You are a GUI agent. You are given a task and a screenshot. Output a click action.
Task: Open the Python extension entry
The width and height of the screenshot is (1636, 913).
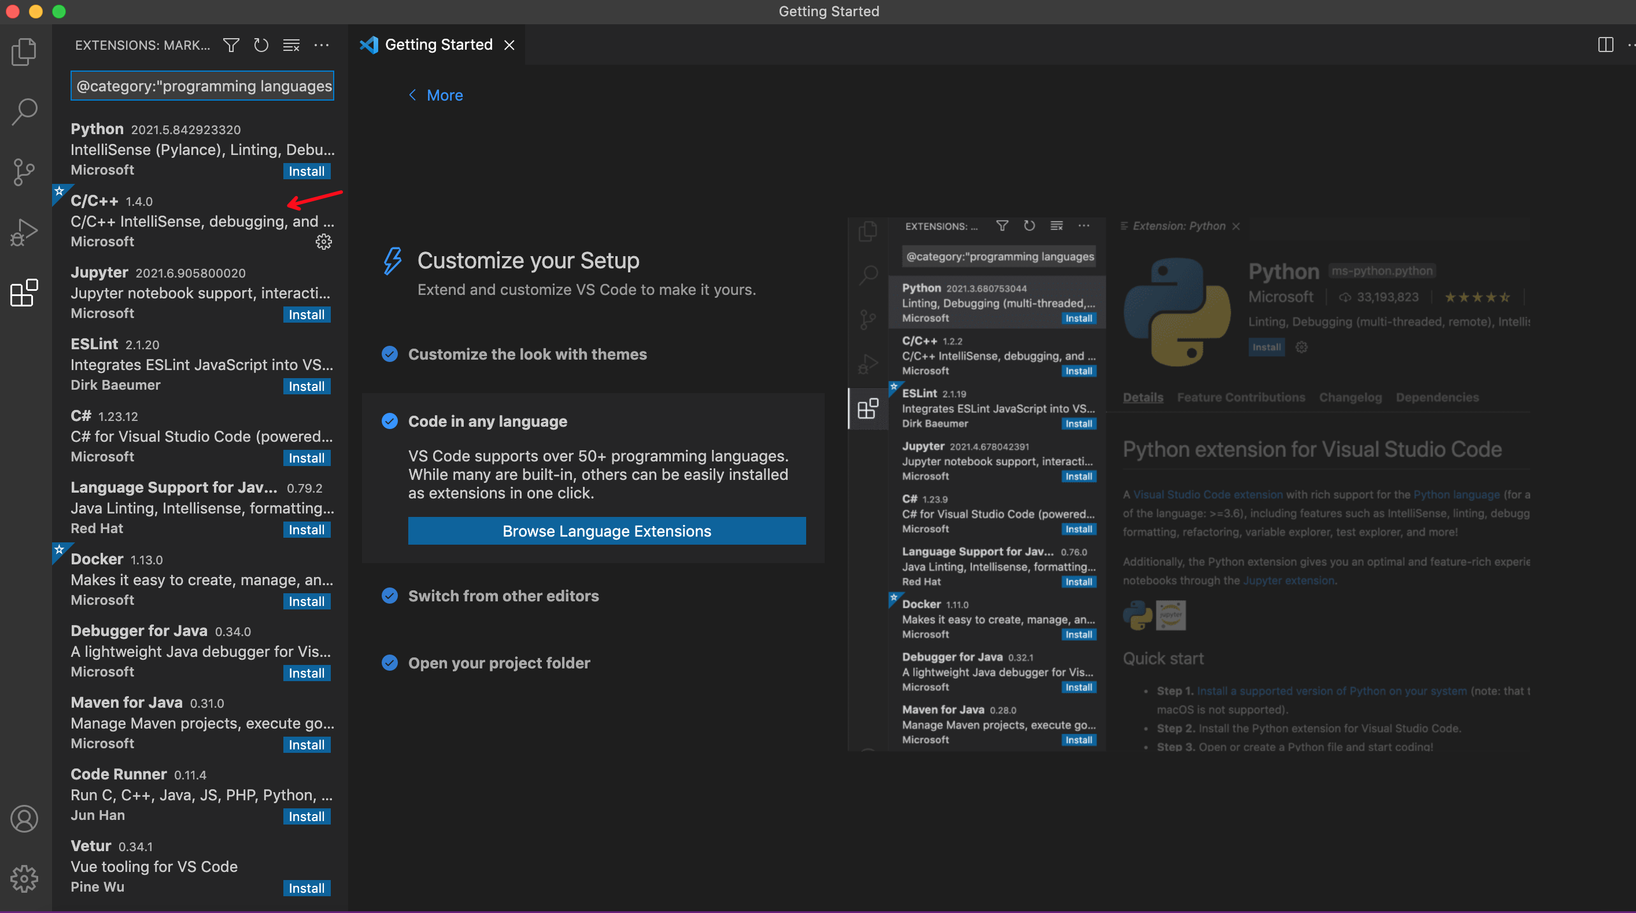coord(200,149)
